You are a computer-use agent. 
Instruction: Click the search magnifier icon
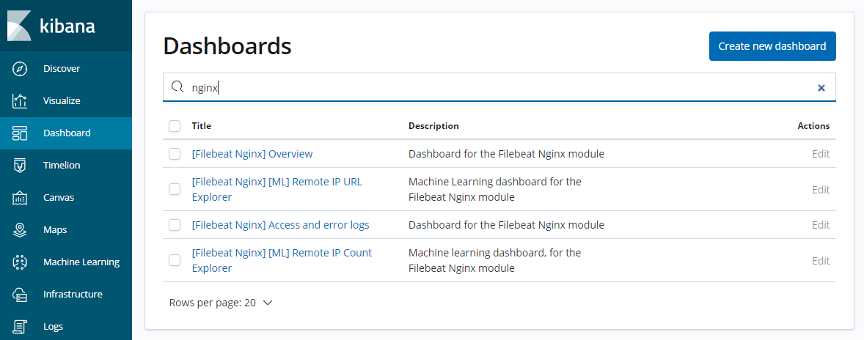pyautogui.click(x=177, y=87)
